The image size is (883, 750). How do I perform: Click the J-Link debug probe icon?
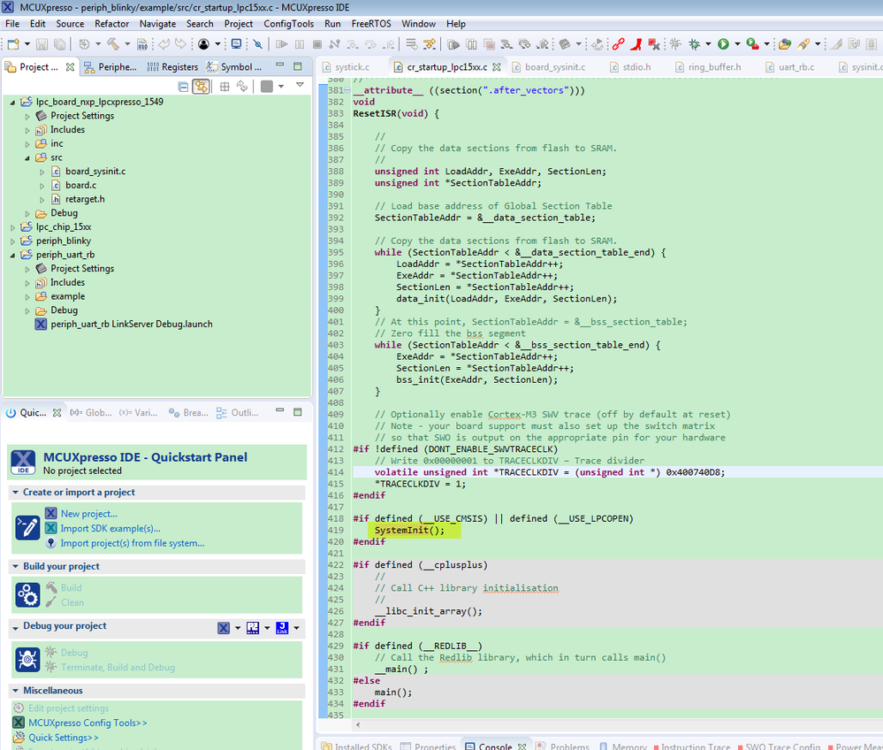[x=282, y=628]
